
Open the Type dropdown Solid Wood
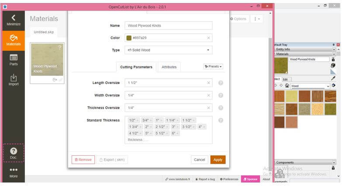(169, 50)
